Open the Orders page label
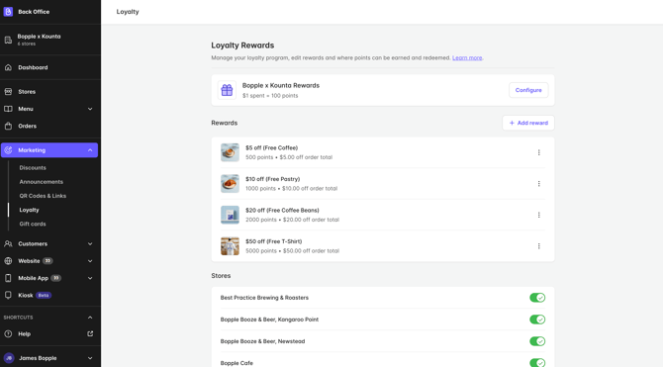663x367 pixels. pos(27,126)
